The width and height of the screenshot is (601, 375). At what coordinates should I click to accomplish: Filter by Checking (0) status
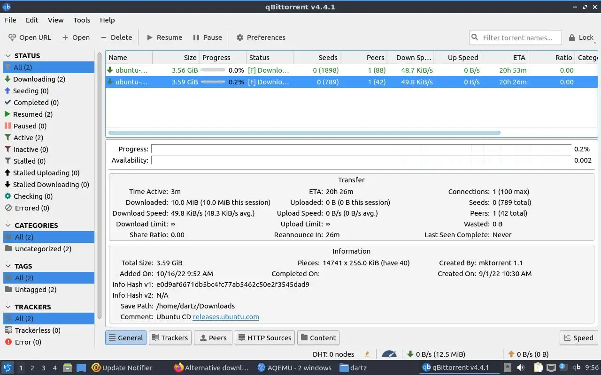[x=49, y=196]
